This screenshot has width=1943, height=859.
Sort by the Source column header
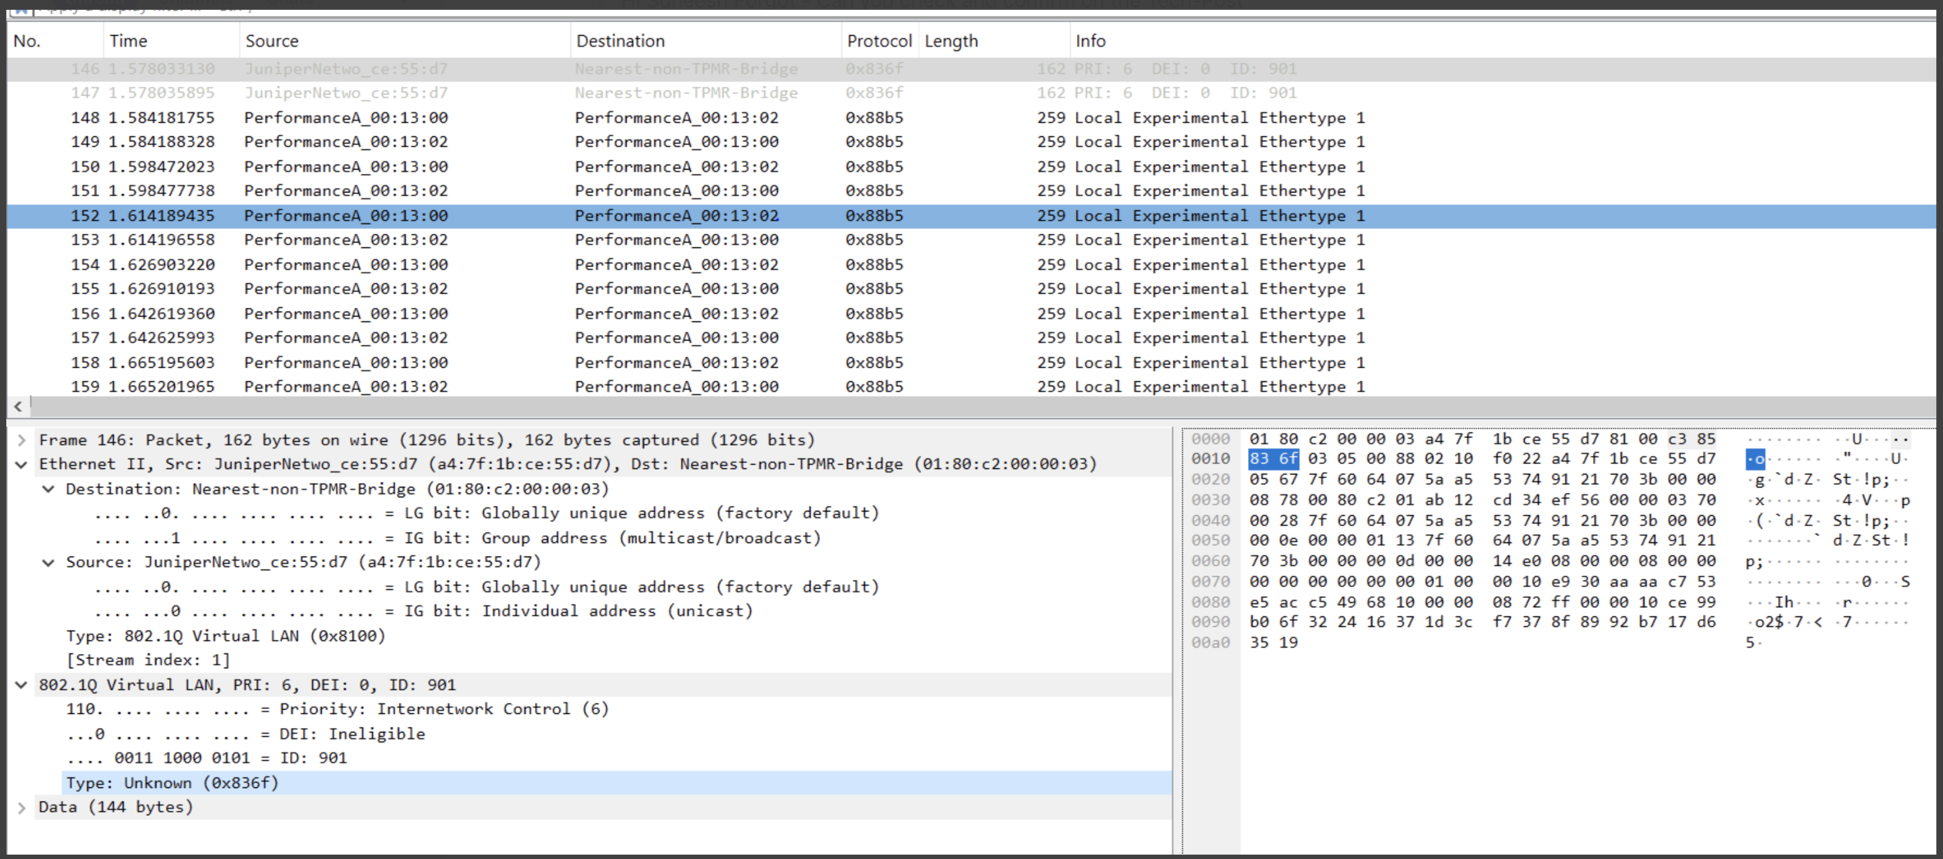click(x=405, y=41)
